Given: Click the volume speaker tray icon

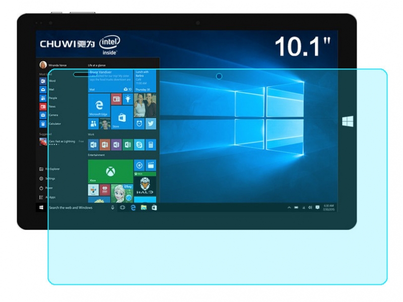Looking at the screenshot, I should pyautogui.click(x=310, y=207).
